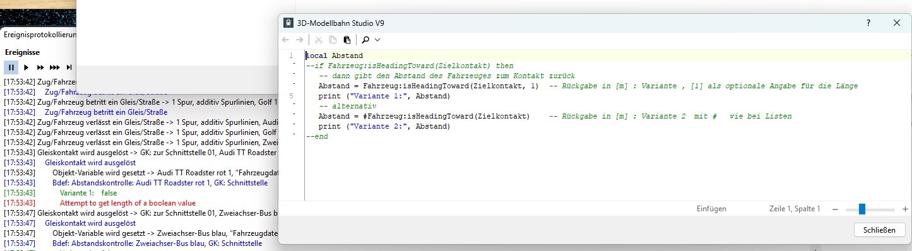Click the Einfügen status bar entry
This screenshot has width=912, height=251.
point(711,209)
